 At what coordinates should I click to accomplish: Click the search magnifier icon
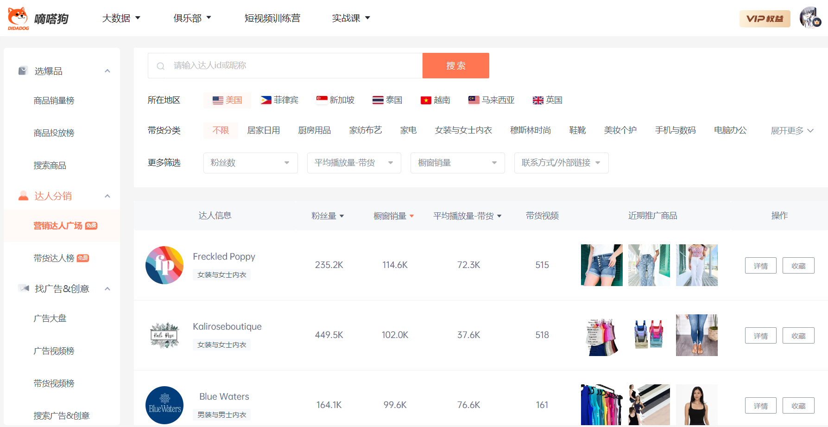pos(161,66)
